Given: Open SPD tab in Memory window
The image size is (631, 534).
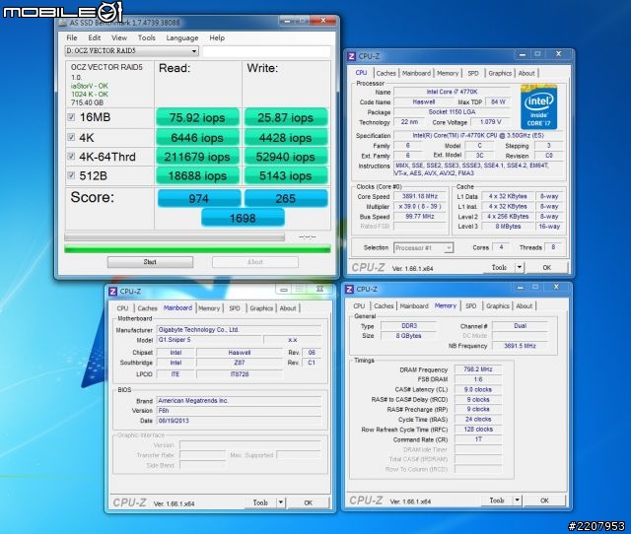Looking at the screenshot, I should pyautogui.click(x=470, y=306).
